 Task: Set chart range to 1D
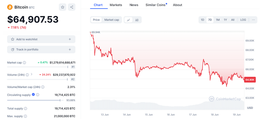(203, 20)
